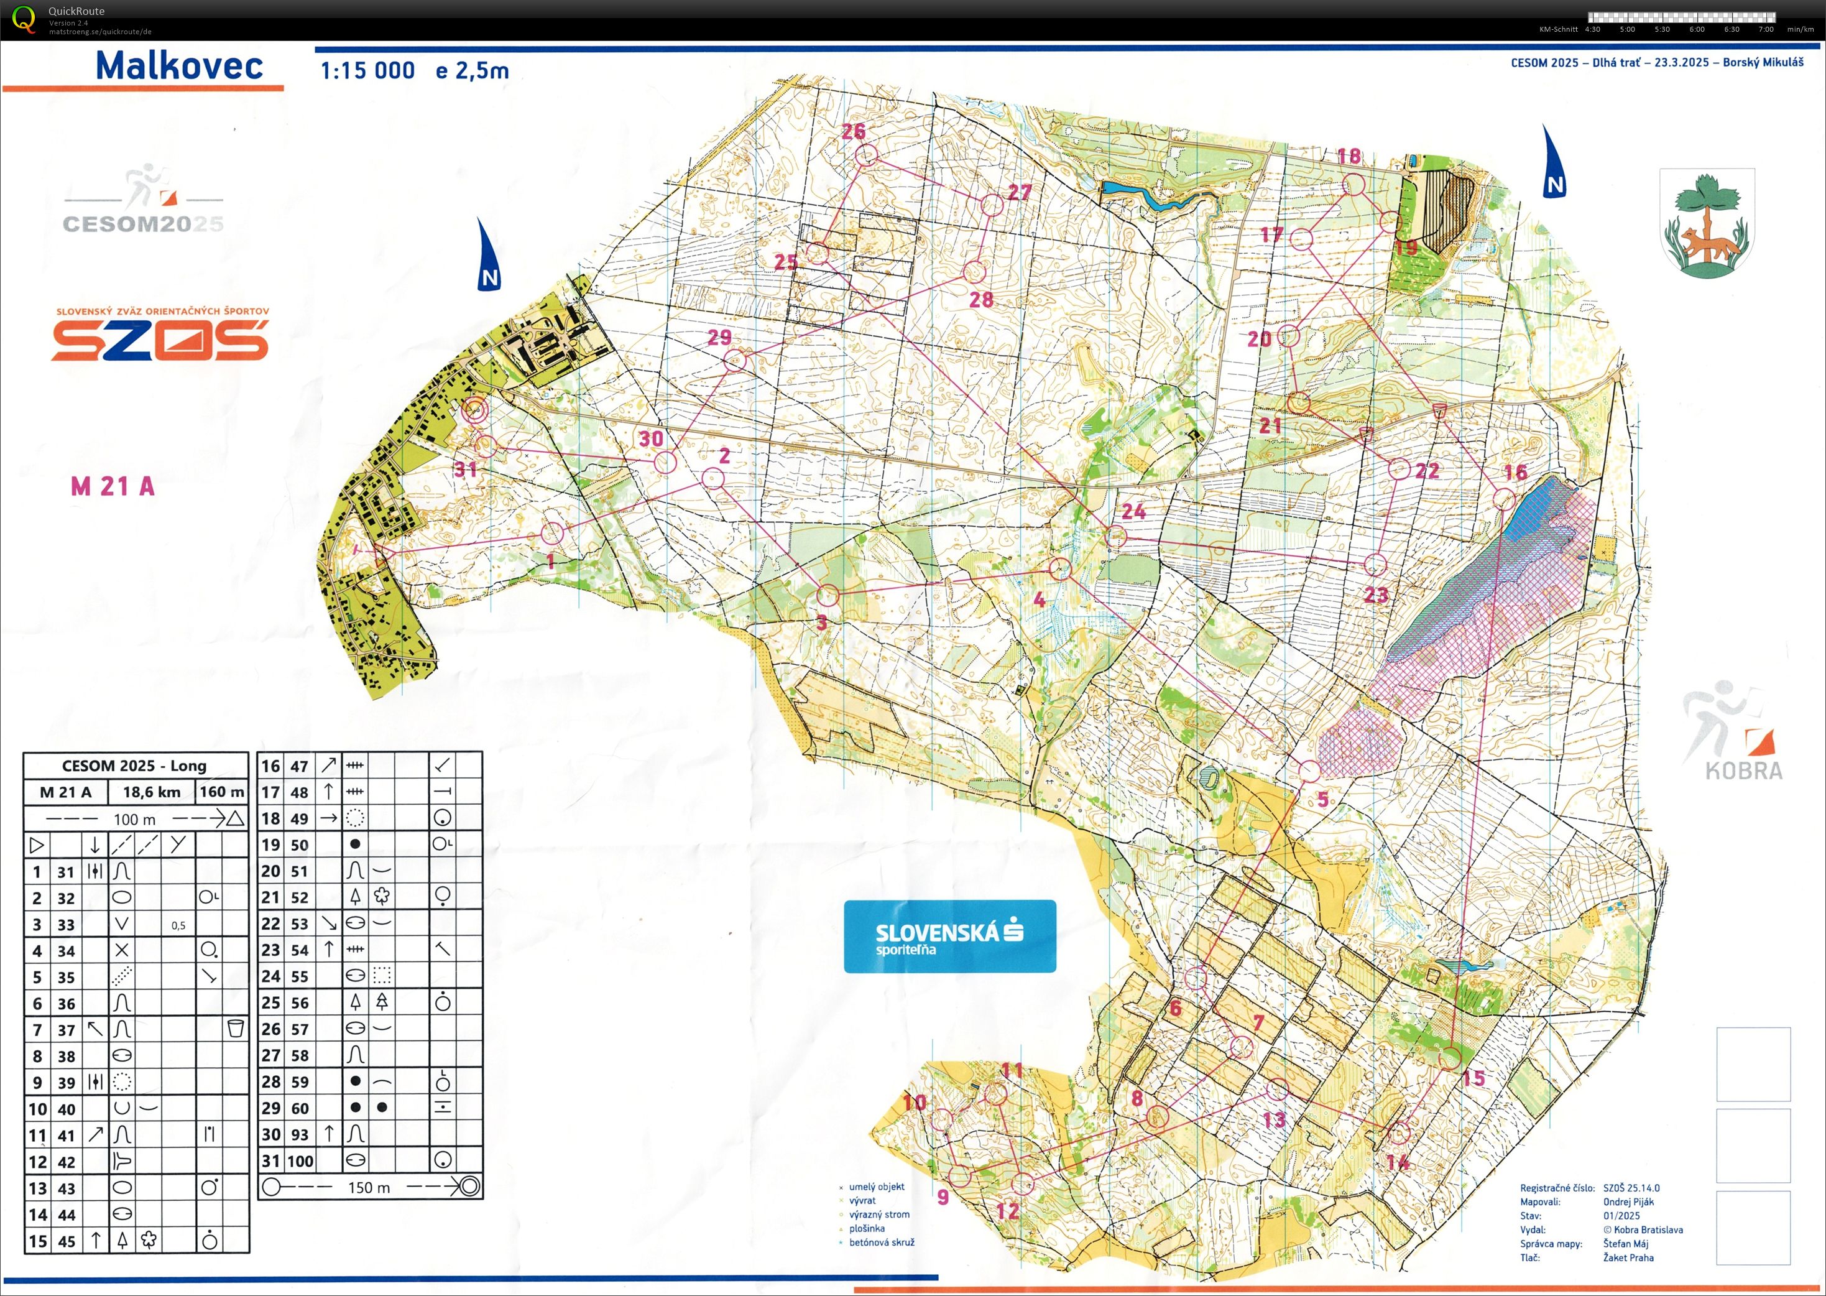1826x1296 pixels.
Task: Click the M 21 A class label
Action: 113,486
